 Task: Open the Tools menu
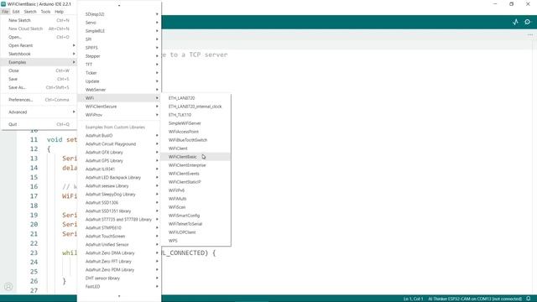coord(45,12)
